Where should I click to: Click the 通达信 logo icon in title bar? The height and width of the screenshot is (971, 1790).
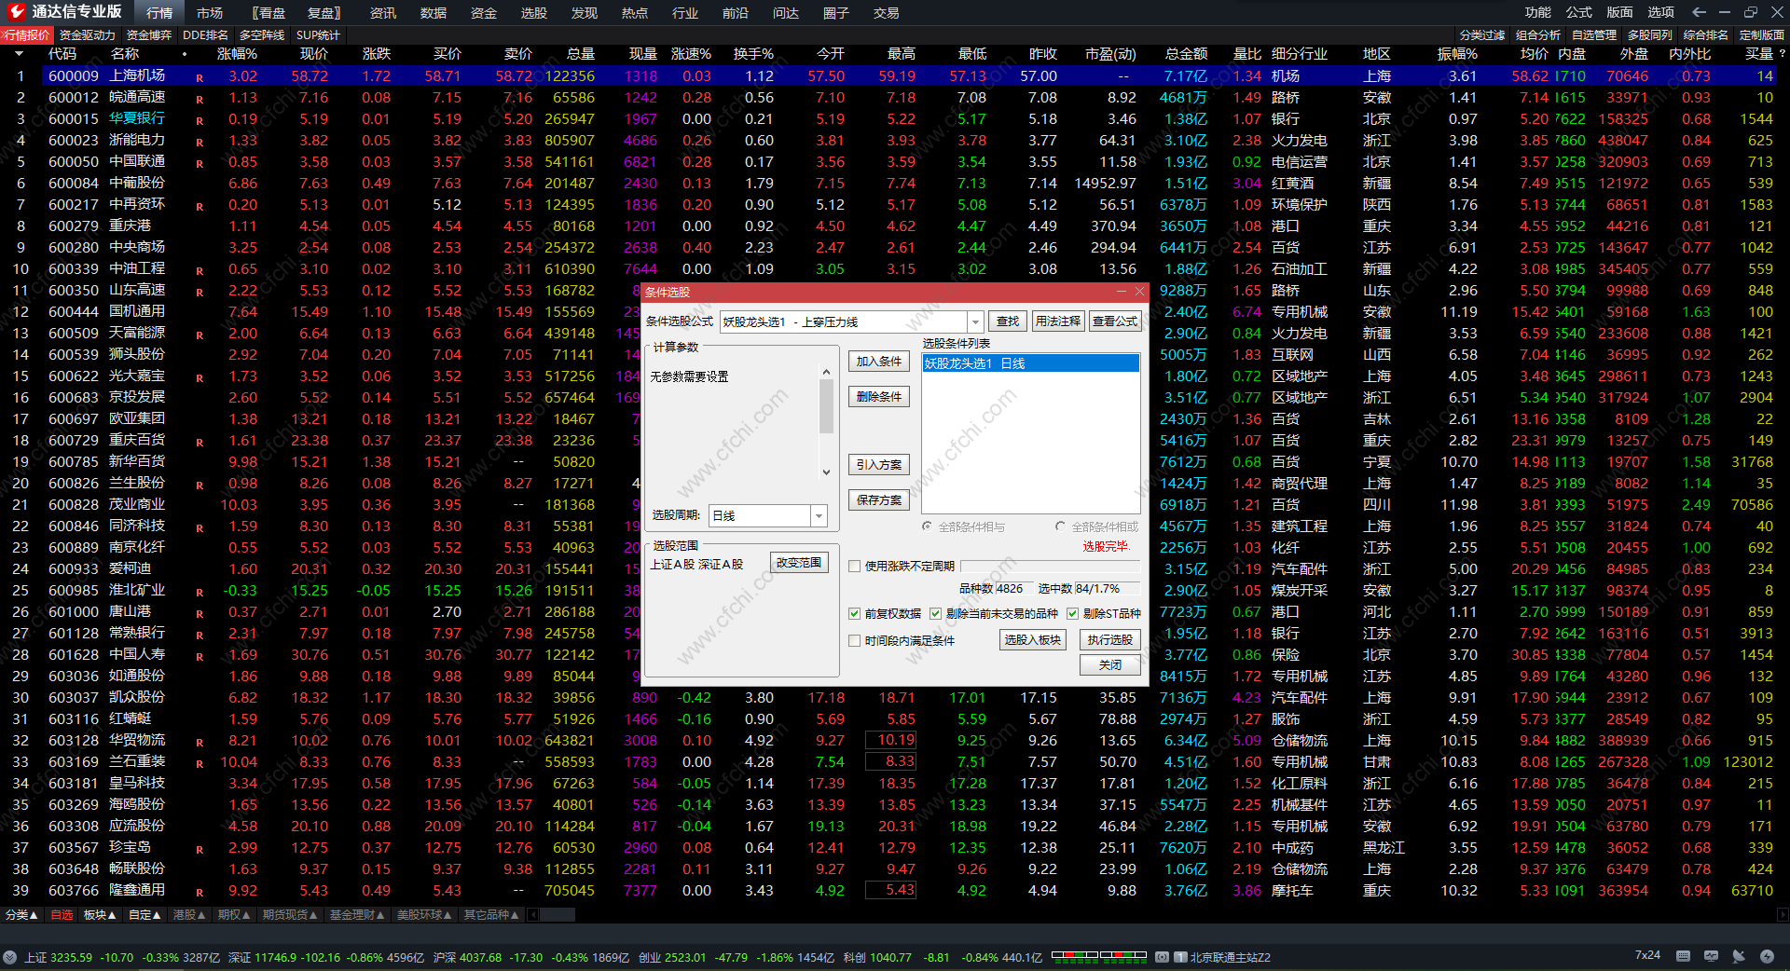(x=16, y=12)
